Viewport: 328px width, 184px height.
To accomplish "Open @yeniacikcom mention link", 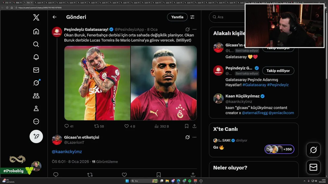I will pos(281,113).
